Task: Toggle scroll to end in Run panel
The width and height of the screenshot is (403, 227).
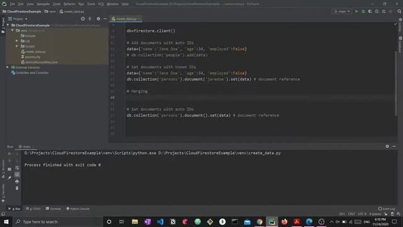Action: click(17, 174)
